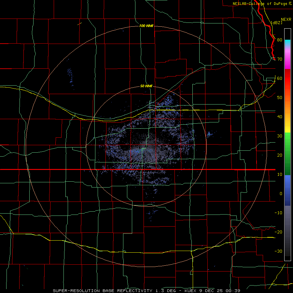
Task: Click the 80 value on the dBZ scale
Action: click(x=280, y=40)
